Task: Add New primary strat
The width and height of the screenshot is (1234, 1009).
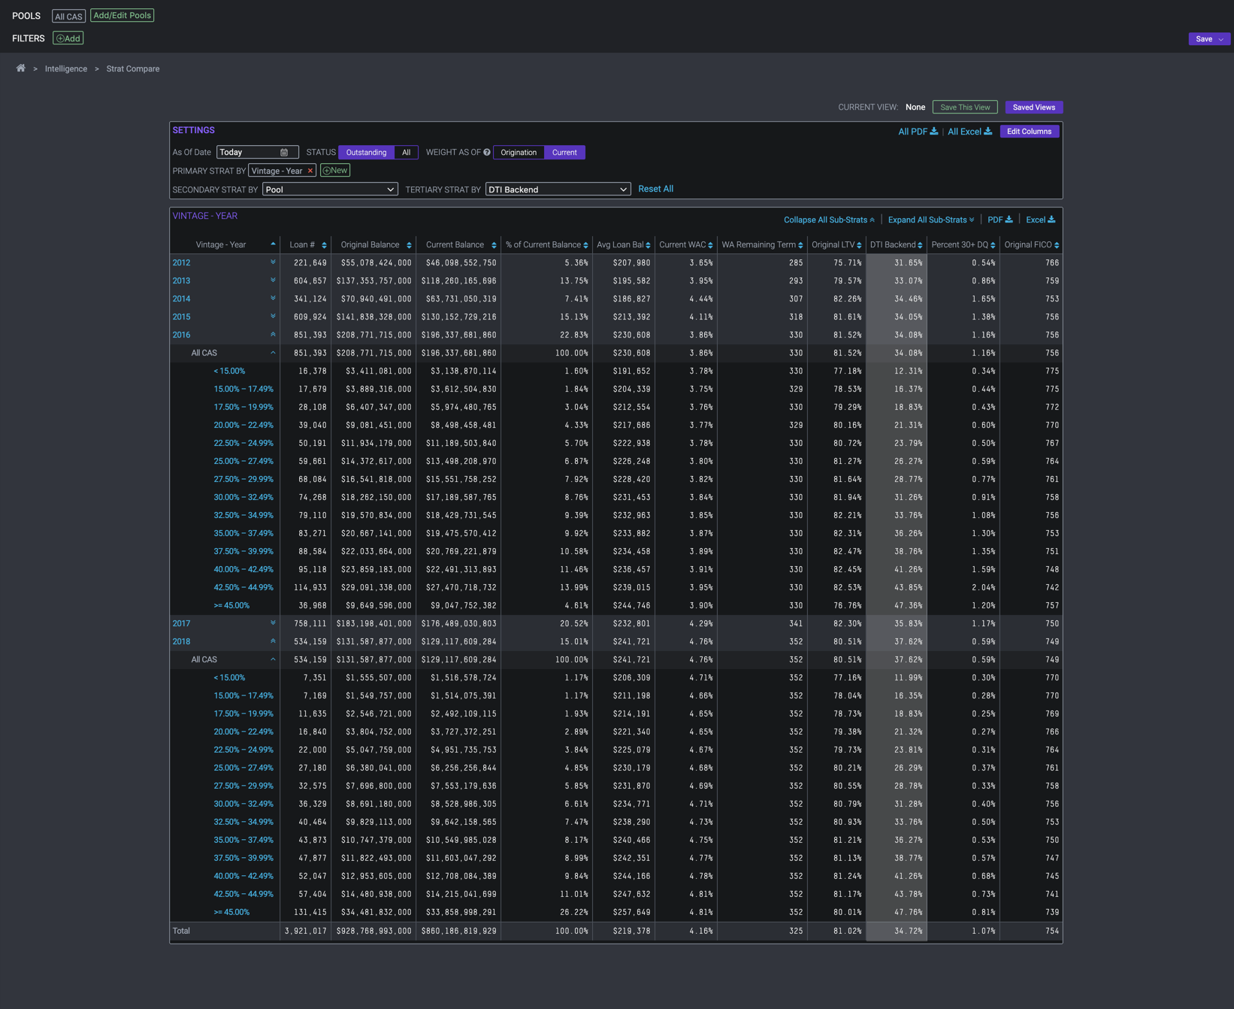Action: click(335, 171)
